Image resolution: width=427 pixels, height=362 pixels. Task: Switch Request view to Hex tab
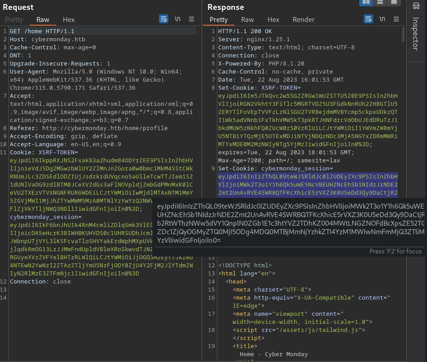pyautogui.click(x=69, y=20)
